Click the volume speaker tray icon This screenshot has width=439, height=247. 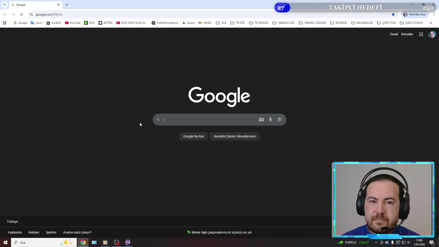click(409, 243)
